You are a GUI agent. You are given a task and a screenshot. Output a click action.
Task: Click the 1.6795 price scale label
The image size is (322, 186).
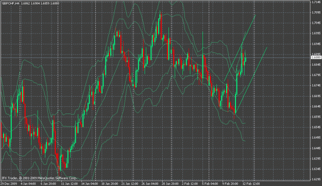click(x=316, y=75)
